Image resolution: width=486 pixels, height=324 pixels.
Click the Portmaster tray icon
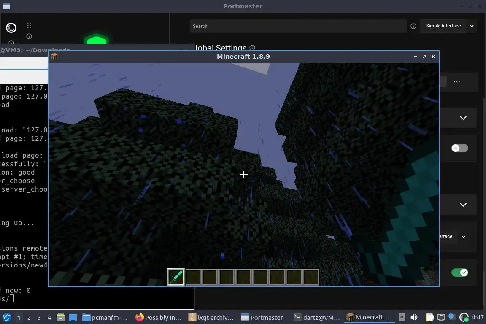tap(464, 317)
